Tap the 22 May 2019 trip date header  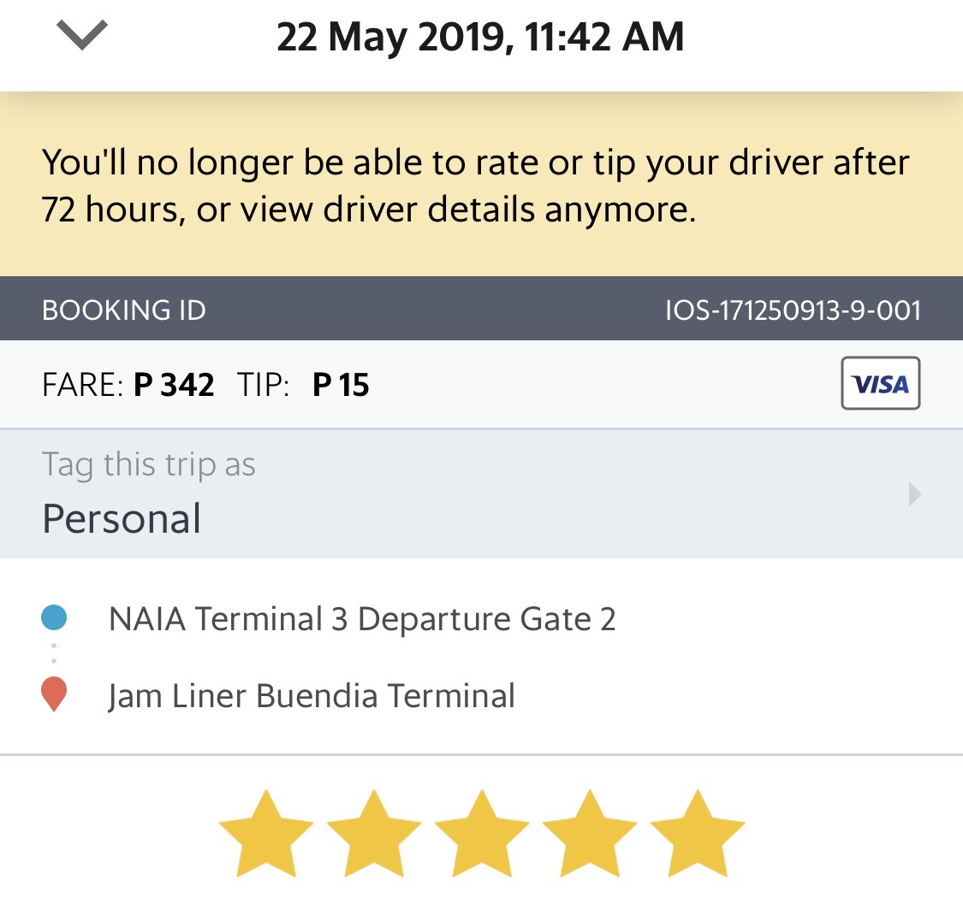coord(480,37)
